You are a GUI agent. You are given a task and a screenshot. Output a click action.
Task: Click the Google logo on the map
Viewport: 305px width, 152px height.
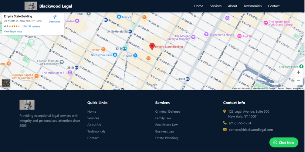(x=152, y=84)
